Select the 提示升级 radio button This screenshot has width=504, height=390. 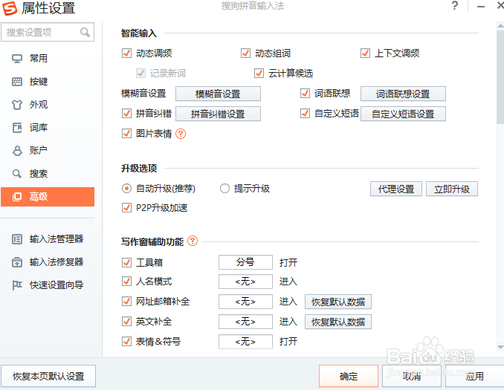(224, 189)
